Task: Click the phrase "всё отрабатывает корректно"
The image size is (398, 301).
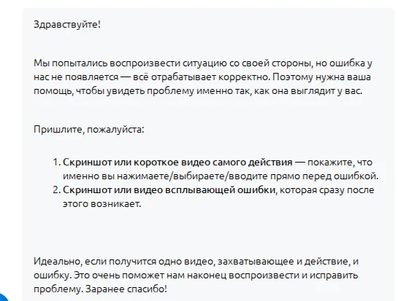Action: click(201, 77)
